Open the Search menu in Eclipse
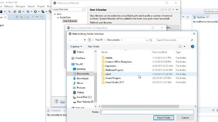 [x=31, y=6]
